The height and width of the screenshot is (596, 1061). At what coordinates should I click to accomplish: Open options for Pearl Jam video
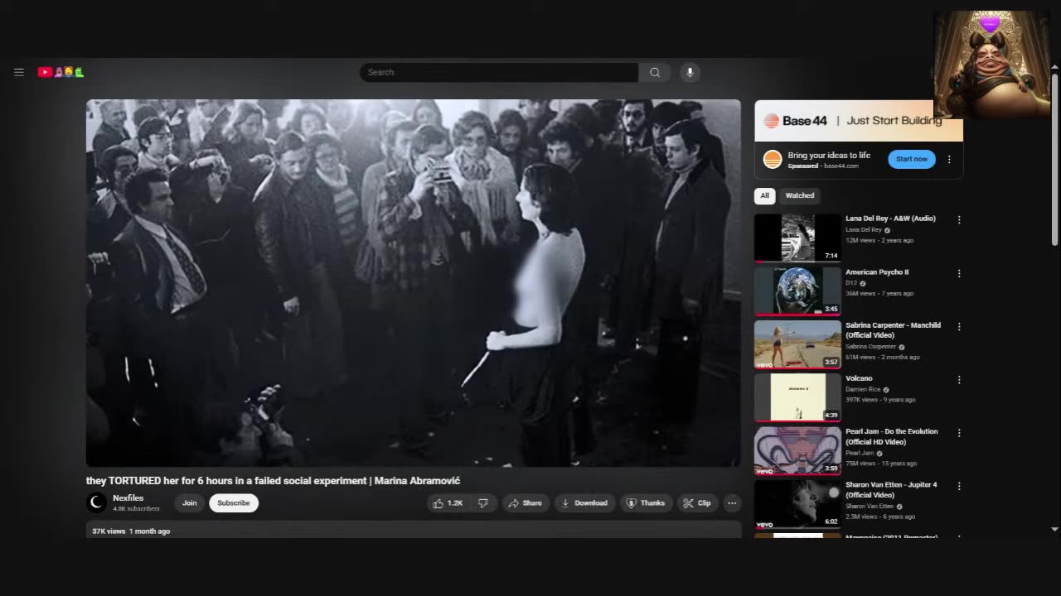(959, 433)
